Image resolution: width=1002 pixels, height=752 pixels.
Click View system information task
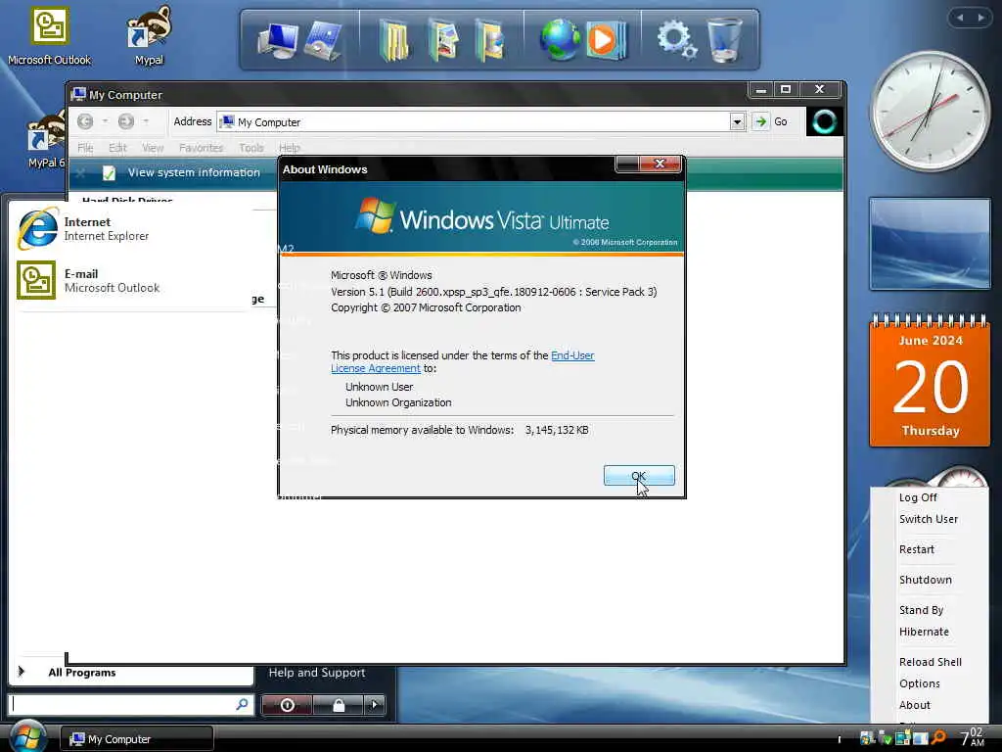(194, 172)
